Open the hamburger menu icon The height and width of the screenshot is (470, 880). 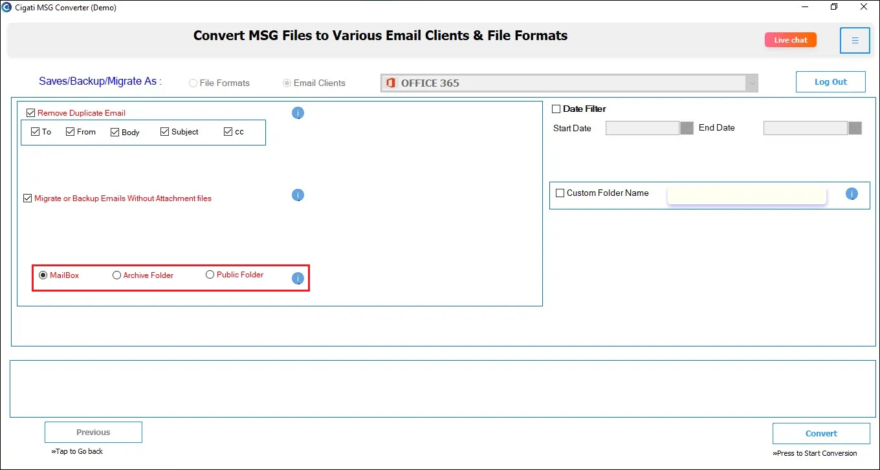pos(855,40)
